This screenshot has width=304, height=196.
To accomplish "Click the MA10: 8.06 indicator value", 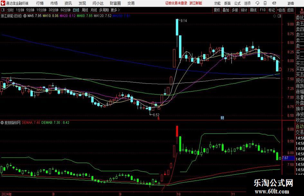I will click(x=51, y=16).
